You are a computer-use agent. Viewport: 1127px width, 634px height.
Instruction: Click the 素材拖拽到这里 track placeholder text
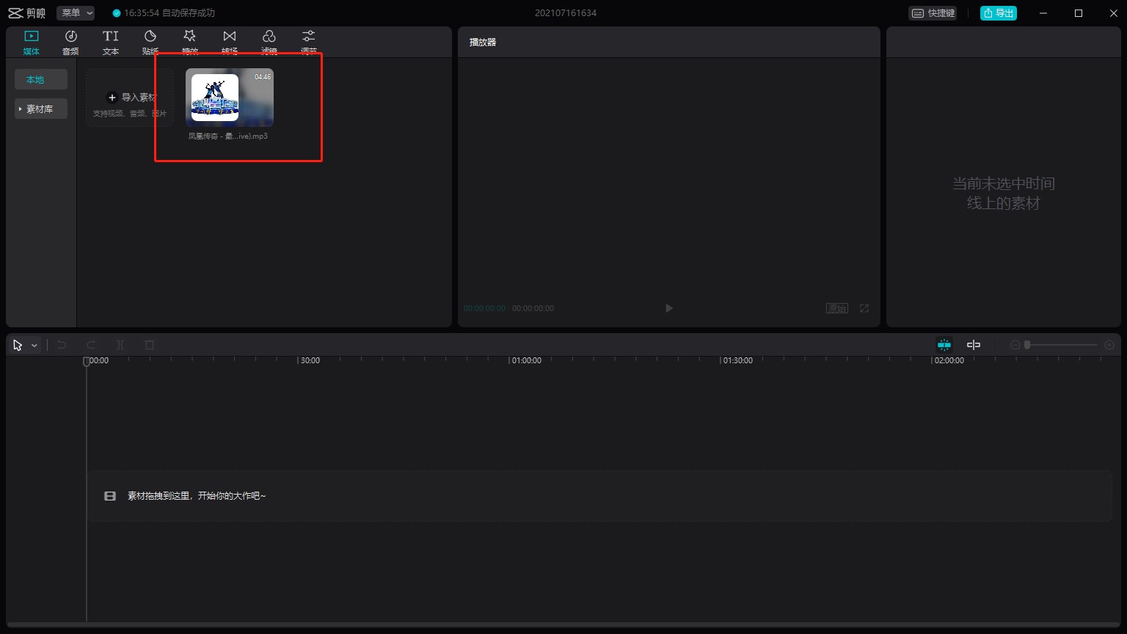click(x=197, y=496)
